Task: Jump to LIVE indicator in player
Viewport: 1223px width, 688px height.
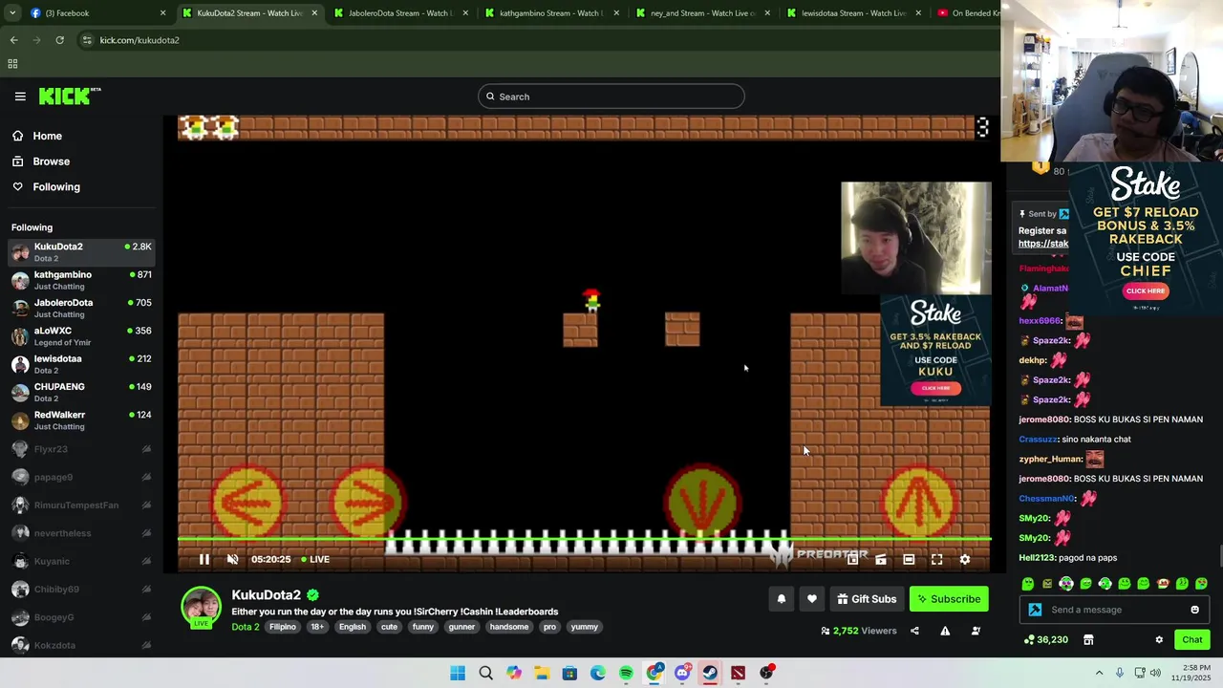Action: point(315,559)
